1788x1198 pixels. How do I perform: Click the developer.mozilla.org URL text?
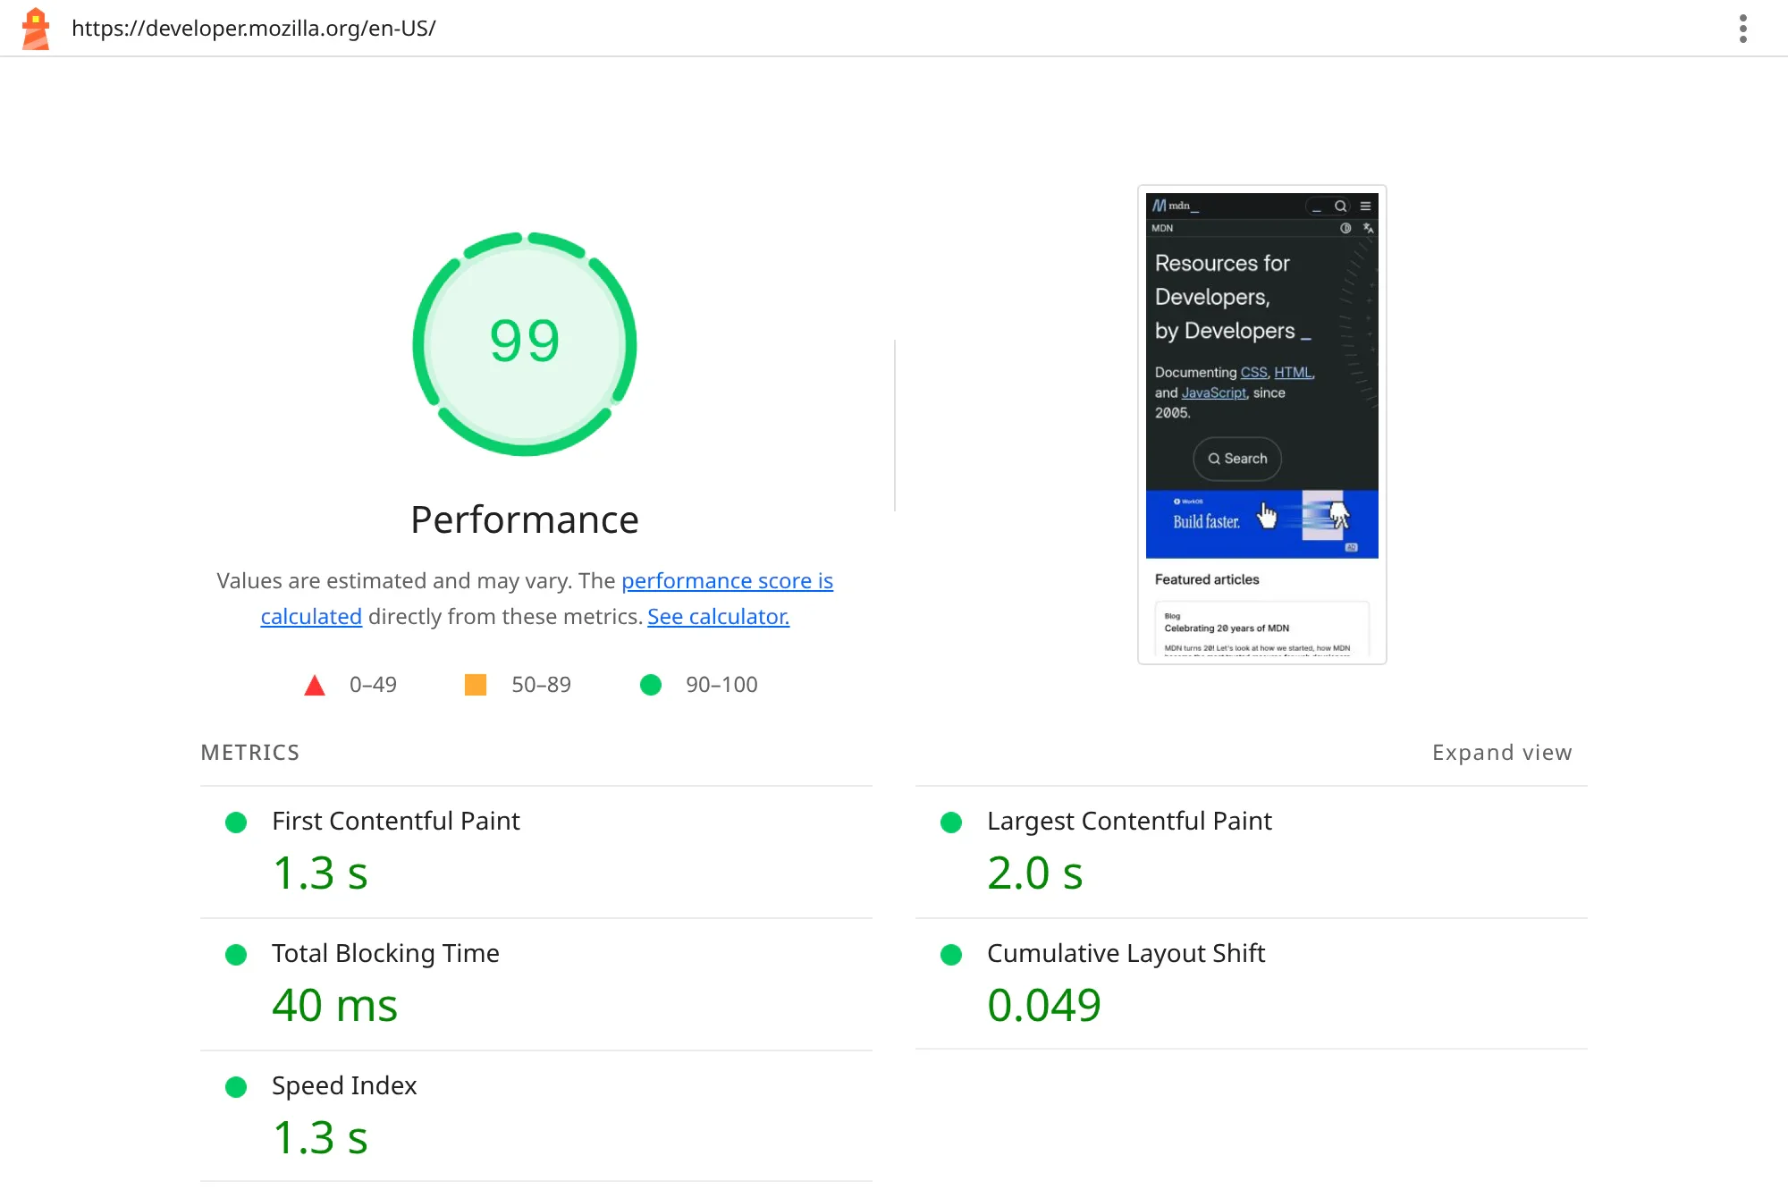pos(254,29)
